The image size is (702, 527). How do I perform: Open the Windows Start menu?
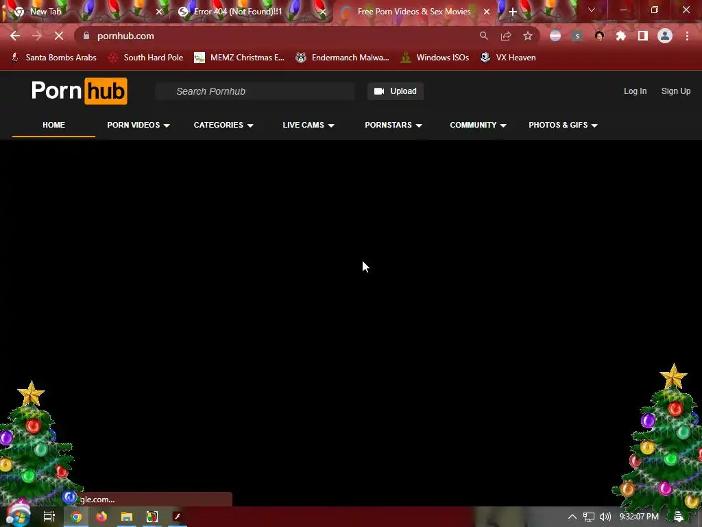click(18, 516)
